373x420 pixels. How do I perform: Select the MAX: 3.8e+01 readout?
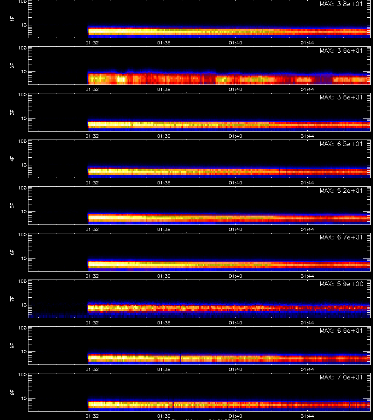(341, 4)
